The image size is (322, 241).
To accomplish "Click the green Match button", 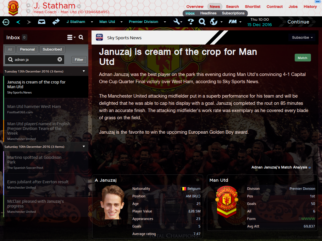I will pyautogui.click(x=303, y=58).
